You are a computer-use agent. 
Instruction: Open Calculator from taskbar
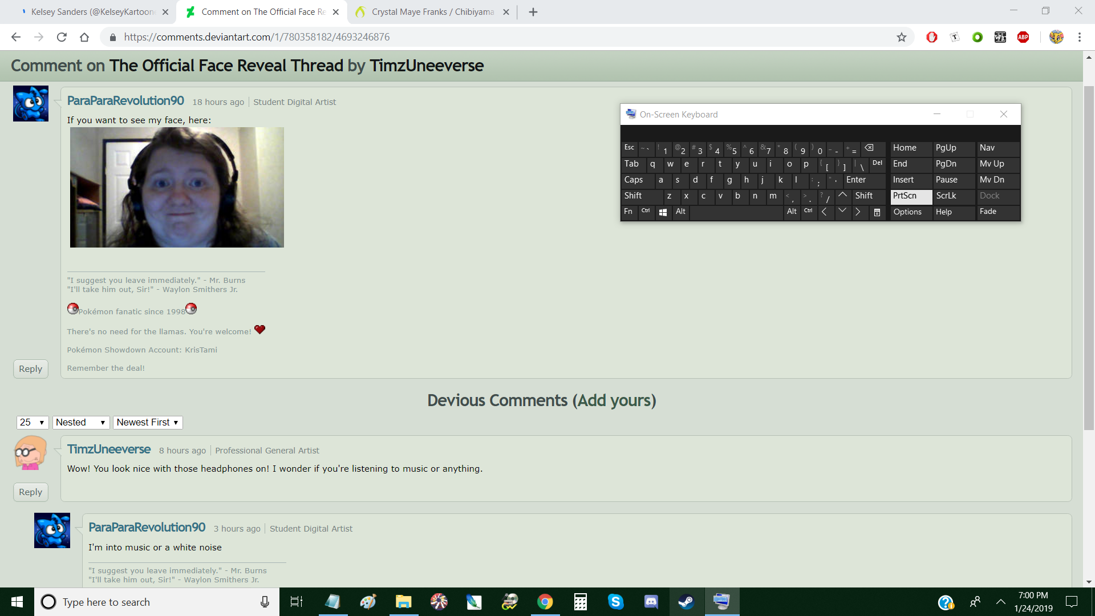coord(581,602)
